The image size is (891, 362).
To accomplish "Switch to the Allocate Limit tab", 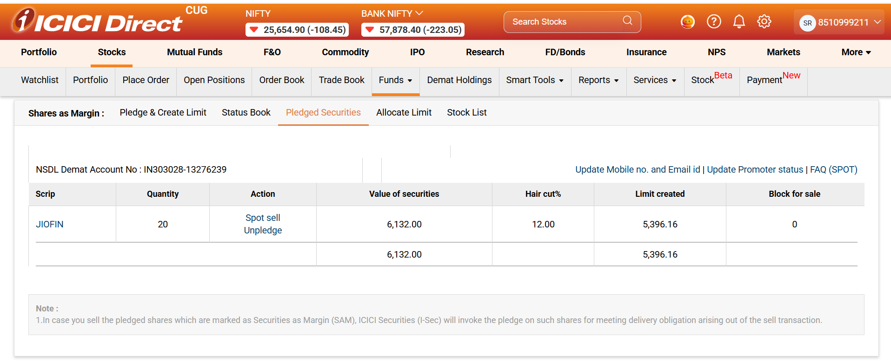I will [x=404, y=113].
